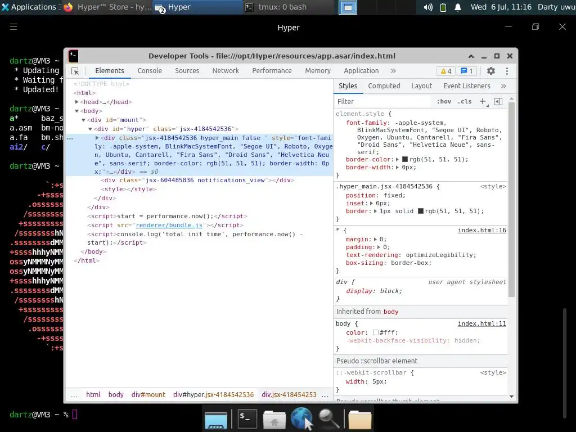
Task: Select notifications_view div row
Action: [x=197, y=181]
